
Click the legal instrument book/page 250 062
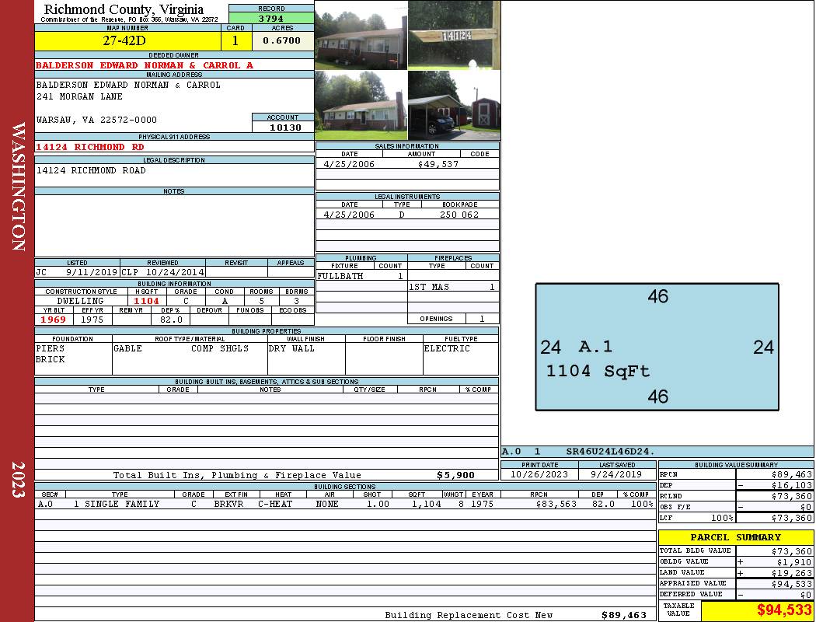(x=459, y=215)
